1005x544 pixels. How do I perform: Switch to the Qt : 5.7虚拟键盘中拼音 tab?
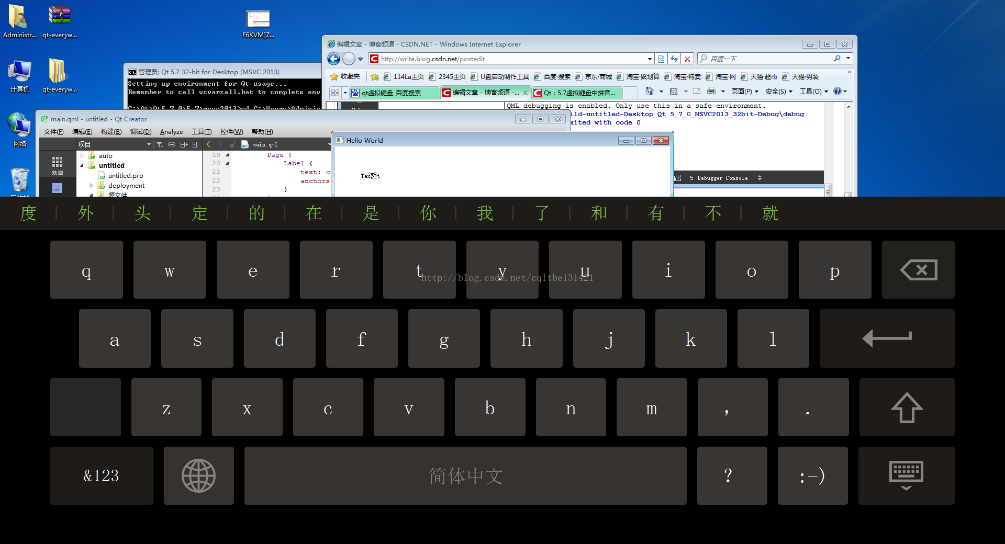[576, 93]
